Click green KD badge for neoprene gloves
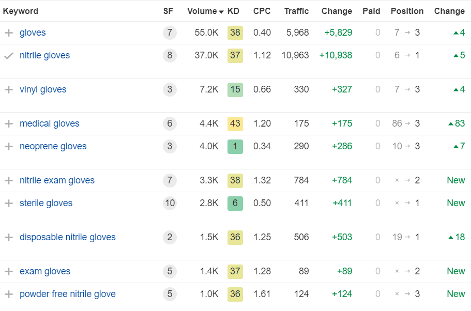 click(x=235, y=147)
